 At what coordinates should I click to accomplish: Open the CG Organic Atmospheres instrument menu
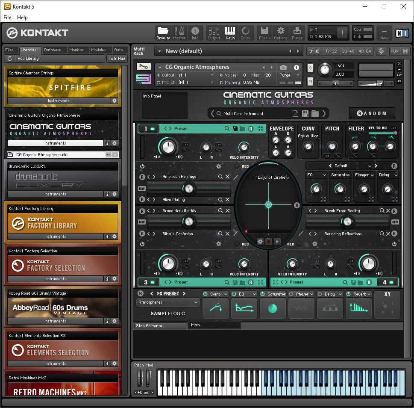click(159, 67)
